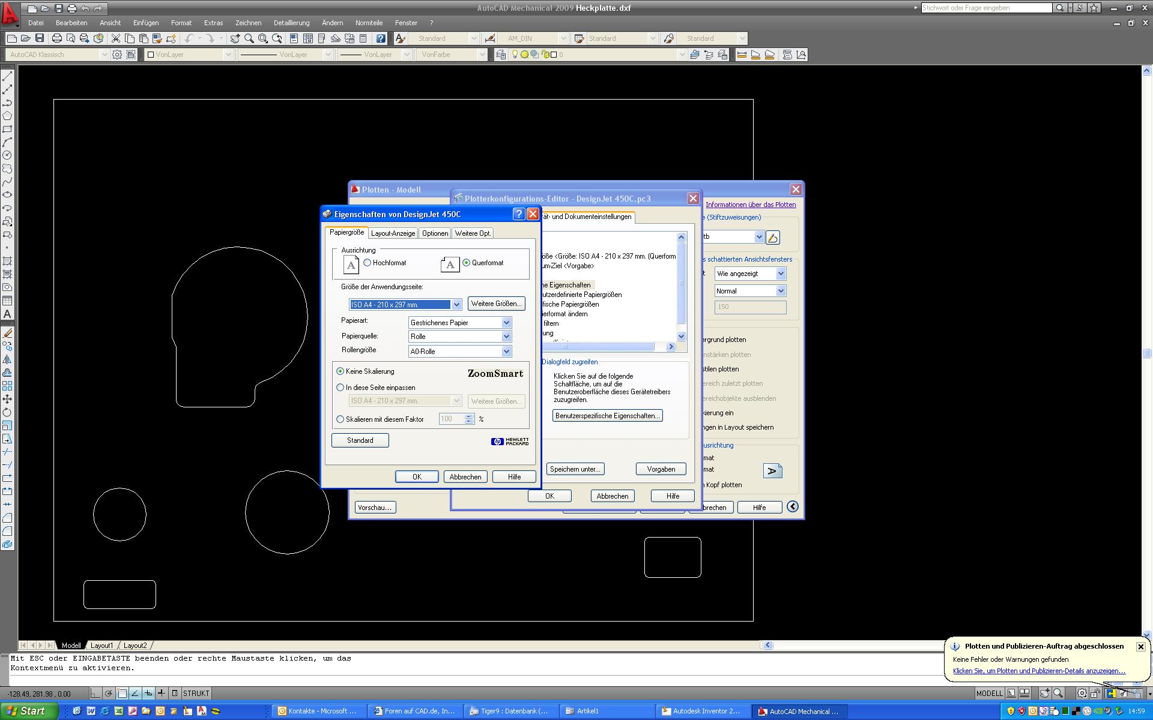The image size is (1153, 720).
Task: Open the Papierquelle Rolle dropdown
Action: coord(460,337)
